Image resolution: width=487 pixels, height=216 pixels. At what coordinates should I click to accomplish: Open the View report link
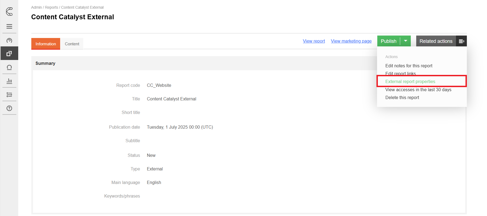314,41
